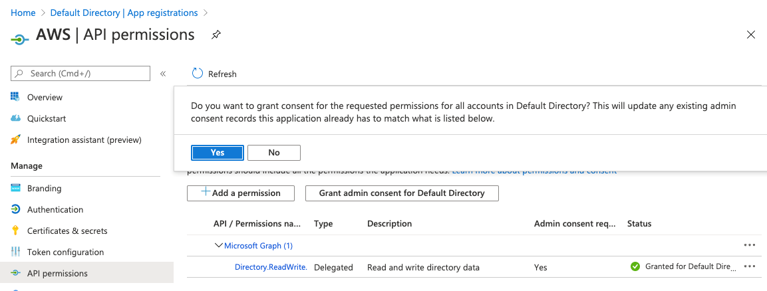Open Directory.ReadWrite permission link
The width and height of the screenshot is (767, 291).
point(271,267)
